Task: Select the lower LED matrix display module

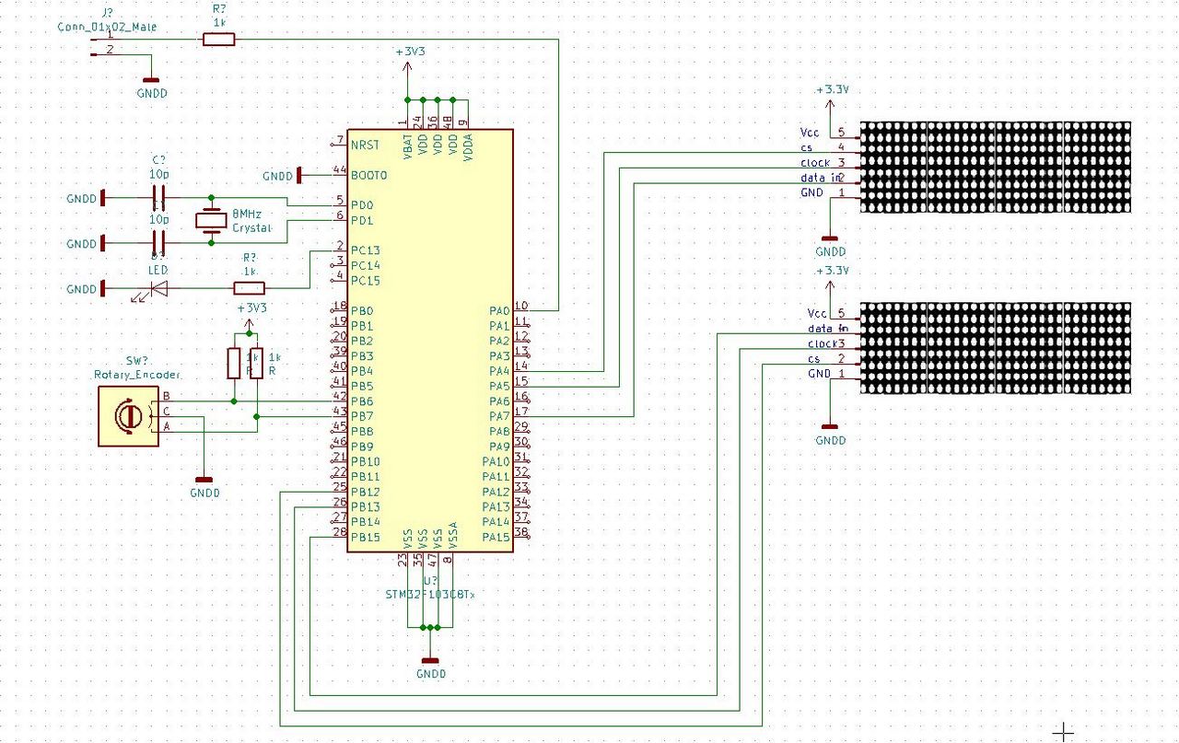Action: click(995, 348)
